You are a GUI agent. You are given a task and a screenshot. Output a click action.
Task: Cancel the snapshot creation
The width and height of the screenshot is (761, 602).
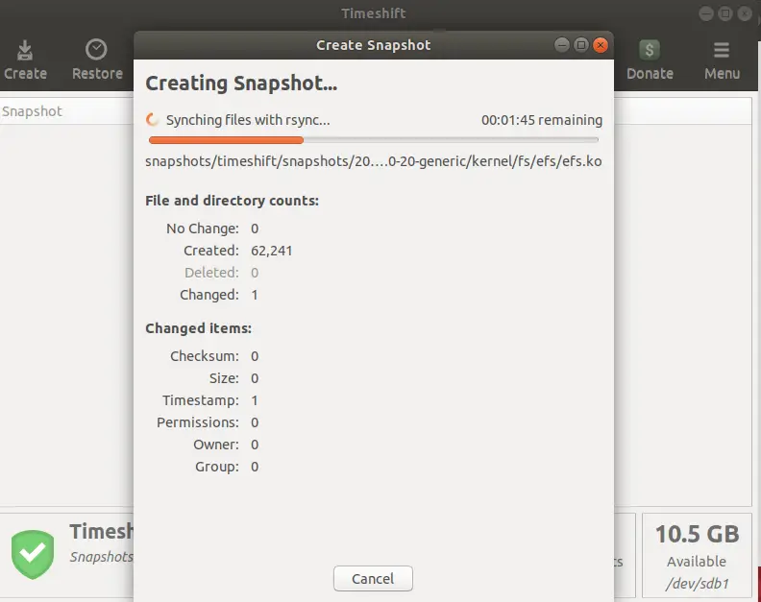click(x=373, y=579)
